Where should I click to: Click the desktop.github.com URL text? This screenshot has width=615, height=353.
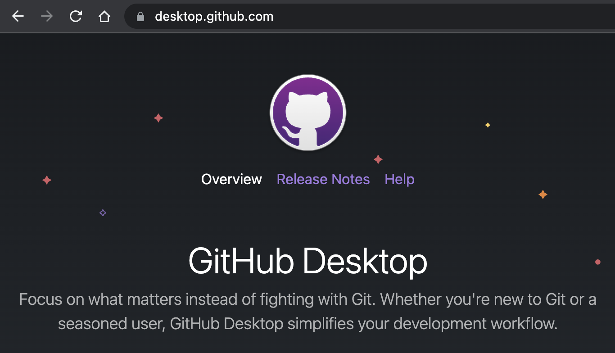coord(214,17)
